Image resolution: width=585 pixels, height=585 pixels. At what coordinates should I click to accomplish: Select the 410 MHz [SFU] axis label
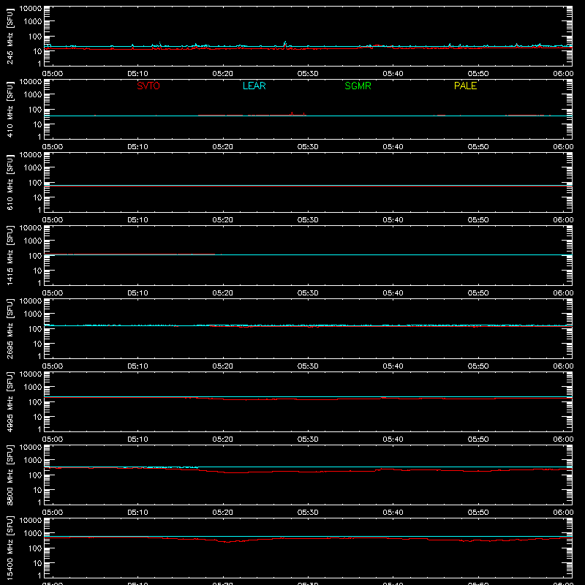tap(10, 110)
